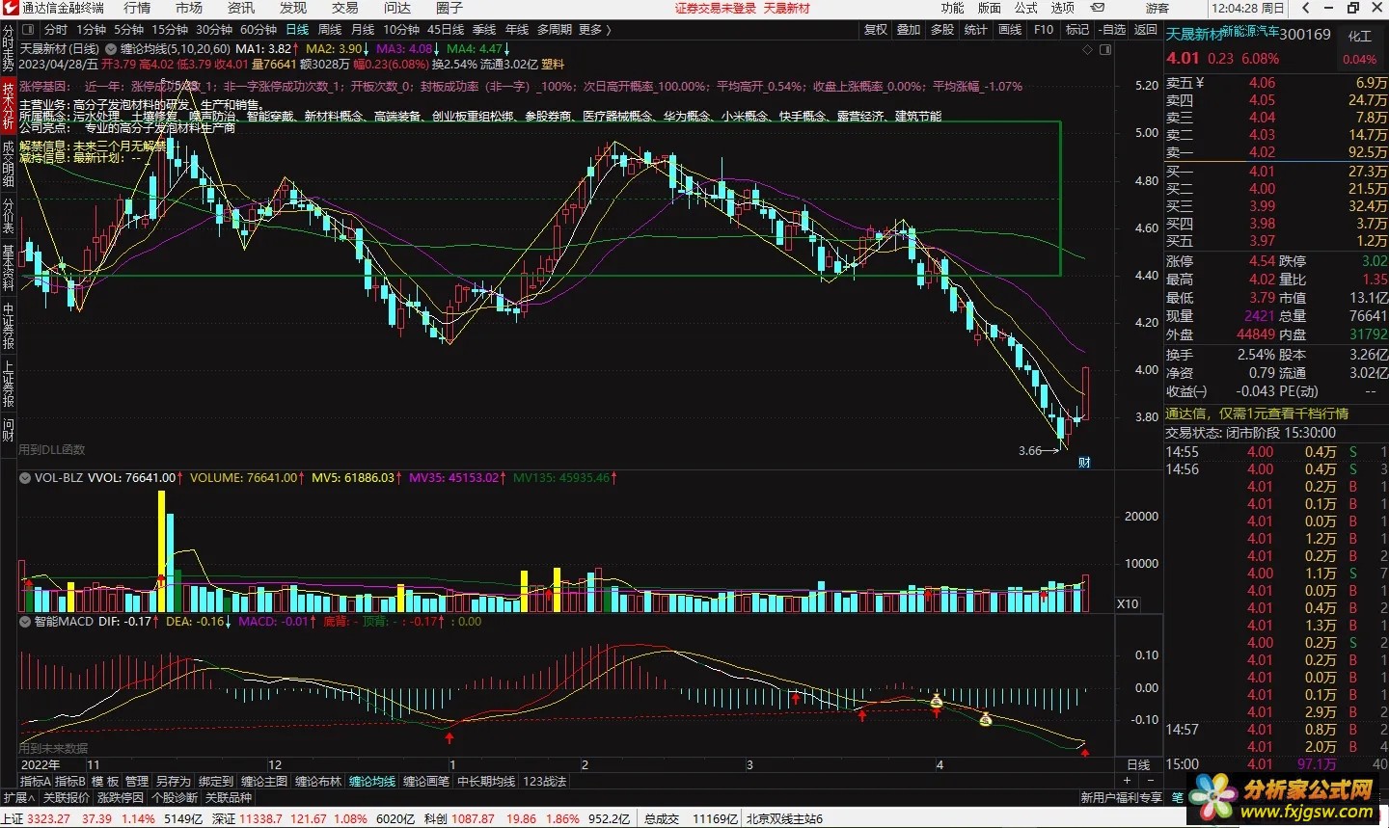Collapse the 扩展 panel toggle
The image size is (1389, 828).
pyautogui.click(x=17, y=798)
